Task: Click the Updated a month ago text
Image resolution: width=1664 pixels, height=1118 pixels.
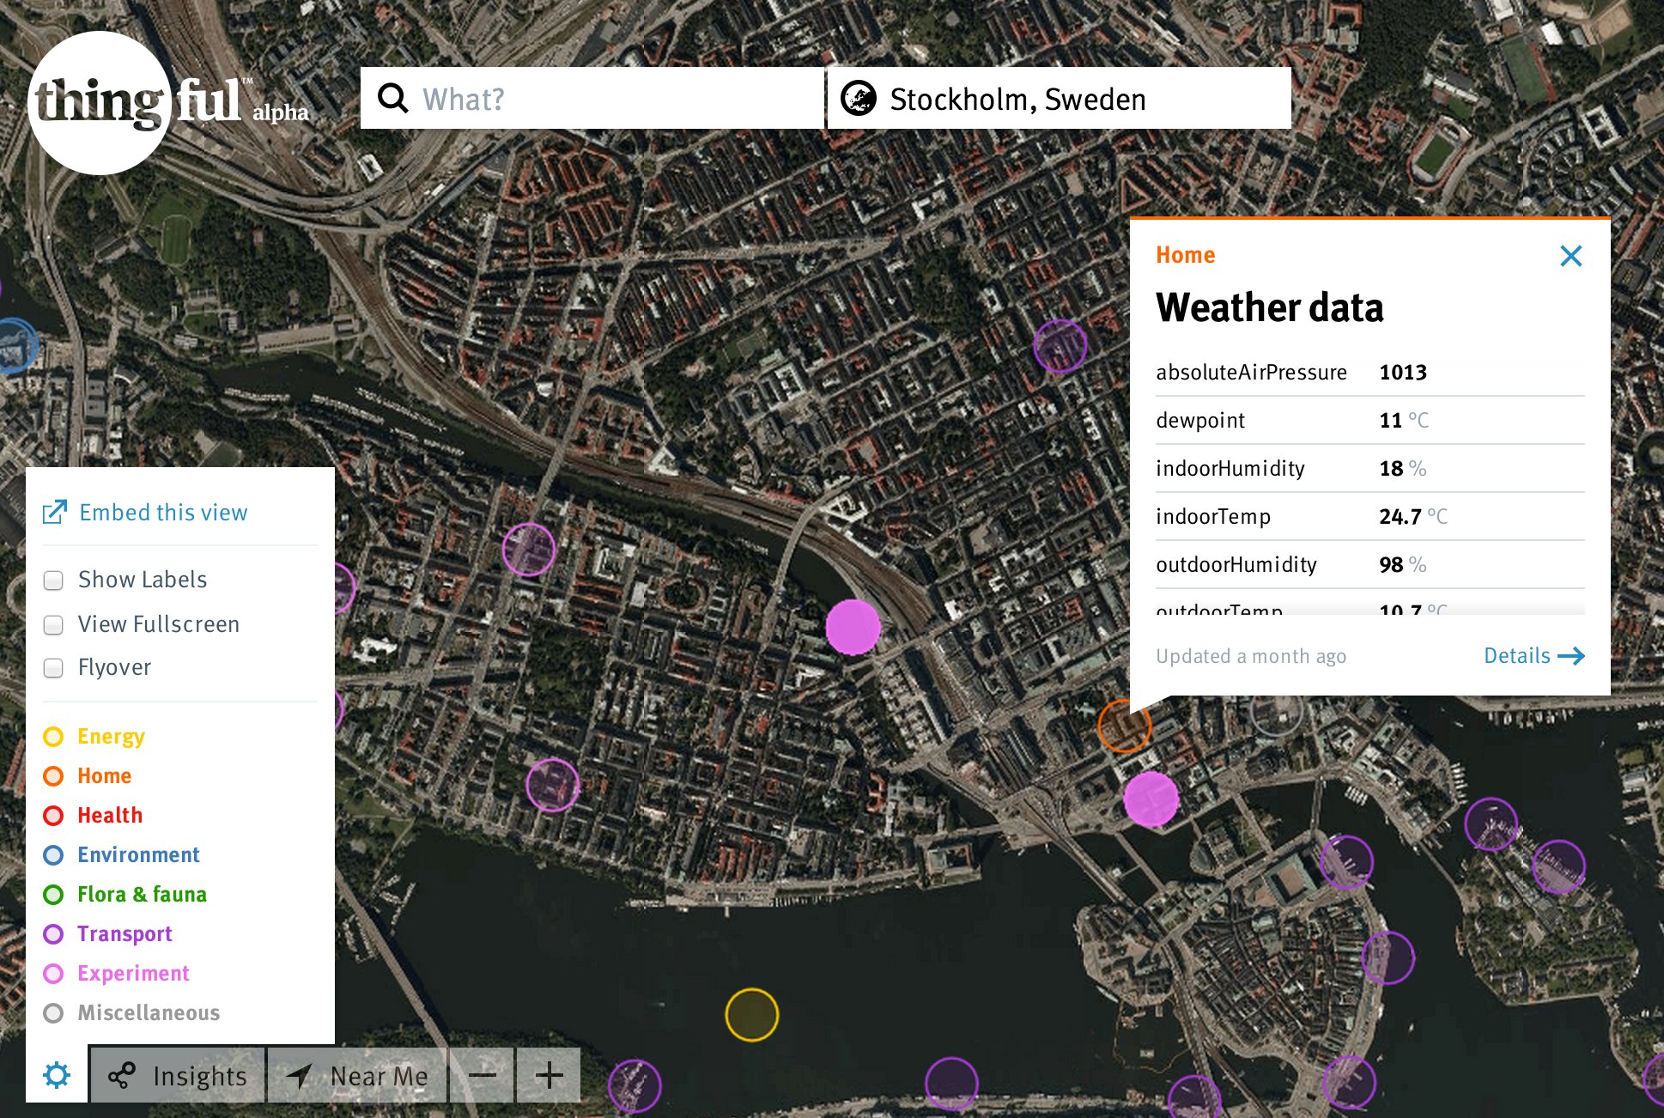Action: (1250, 657)
